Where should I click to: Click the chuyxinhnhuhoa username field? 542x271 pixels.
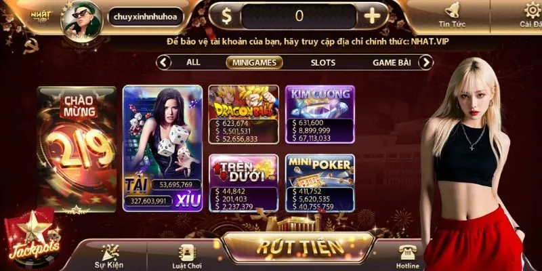145,16
